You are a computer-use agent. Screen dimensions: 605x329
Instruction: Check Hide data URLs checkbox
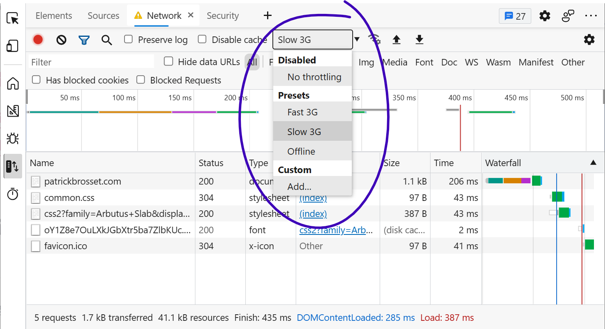(168, 62)
